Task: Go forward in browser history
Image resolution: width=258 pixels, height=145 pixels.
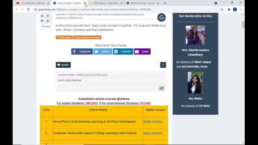Action: click(x=23, y=10)
